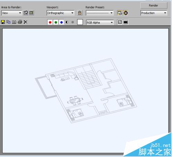Click the Auto Region Selected icon
Screen dimensions: 172x157
point(31,13)
